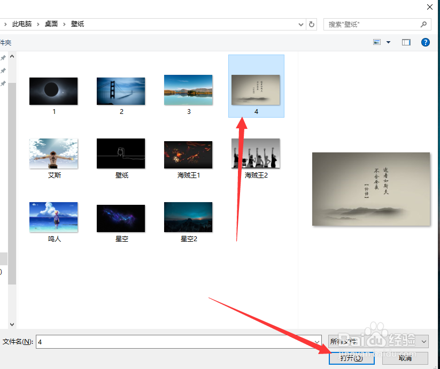
Task: Toggle the preview pane icon
Action: (407, 42)
